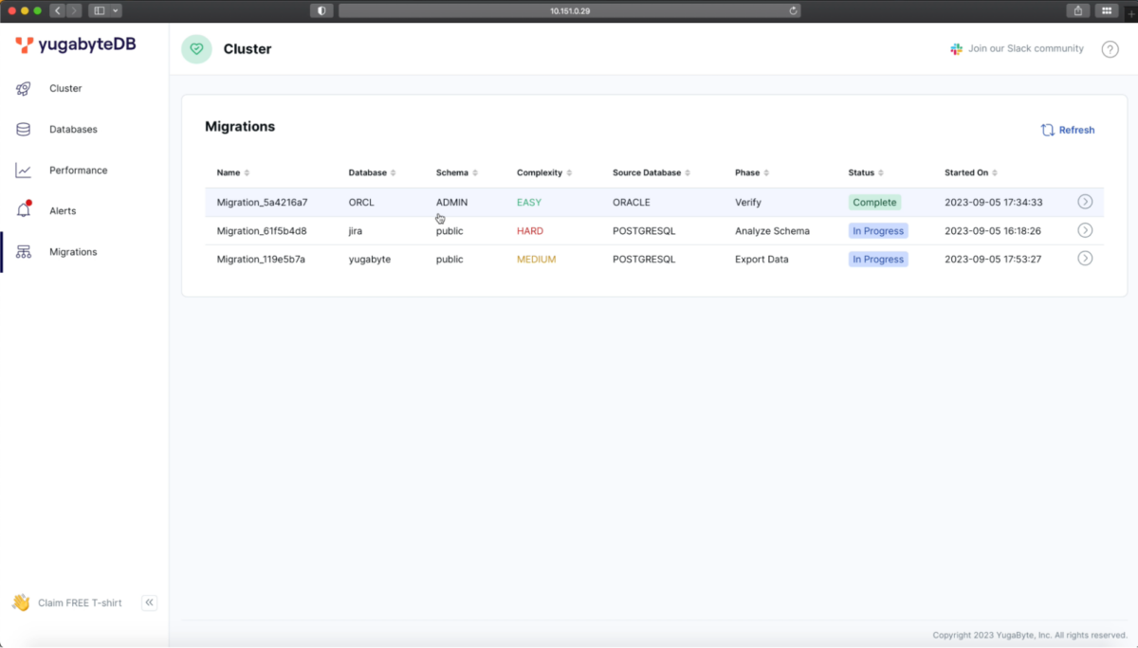The width and height of the screenshot is (1138, 648).
Task: Expand details for Migration_119e5b7a
Action: pos(1085,258)
